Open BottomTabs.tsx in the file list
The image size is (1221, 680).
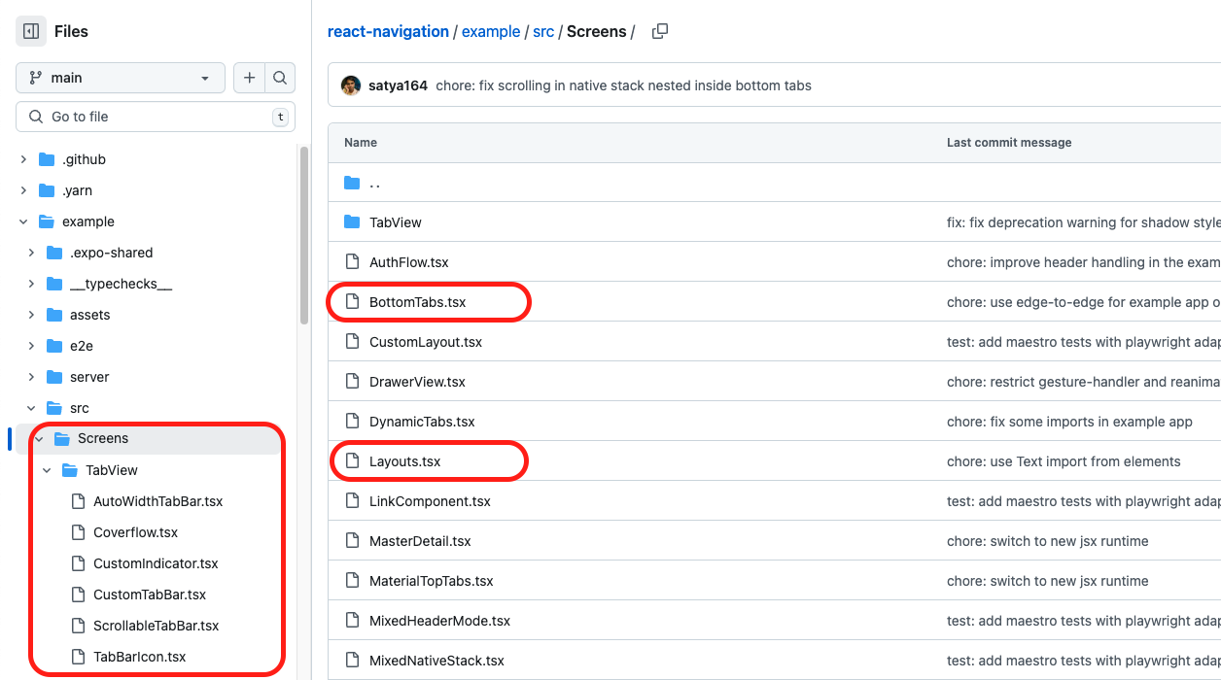tap(418, 302)
